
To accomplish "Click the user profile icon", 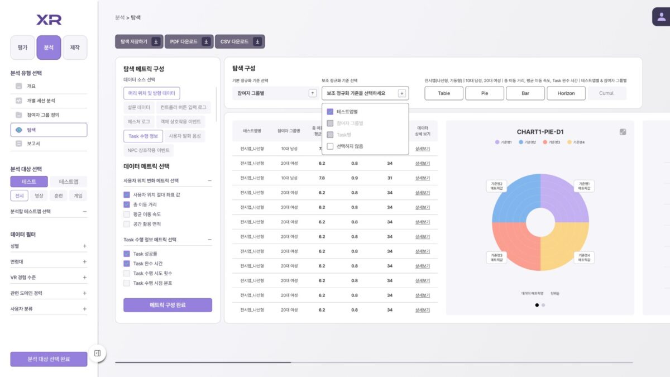I will (x=662, y=17).
